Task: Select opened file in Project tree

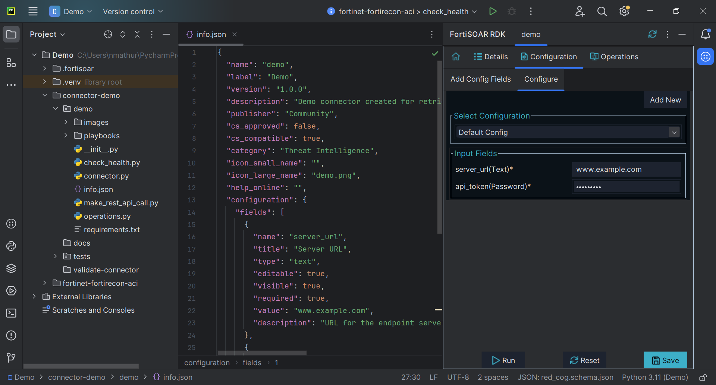Action: click(x=108, y=34)
